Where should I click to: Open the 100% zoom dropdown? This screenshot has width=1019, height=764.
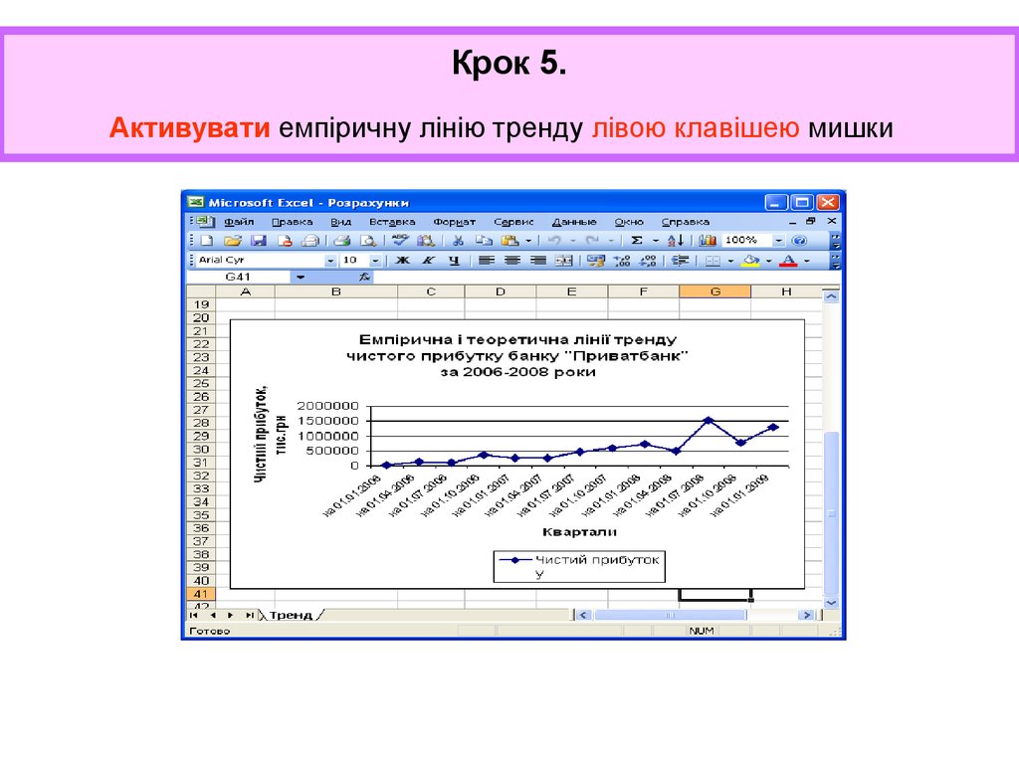[778, 241]
